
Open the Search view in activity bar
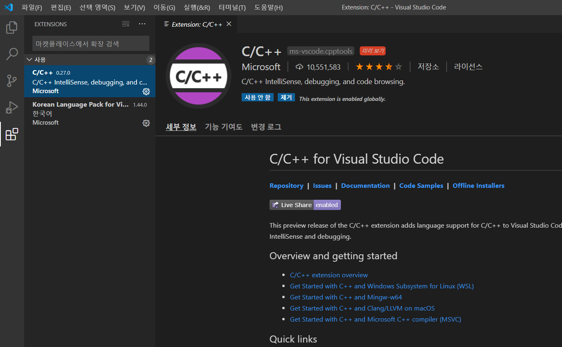tap(12, 54)
